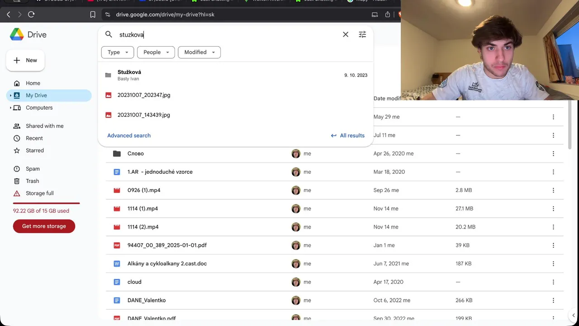Click the Слово folder icon
This screenshot has width=579, height=326.
click(117, 153)
